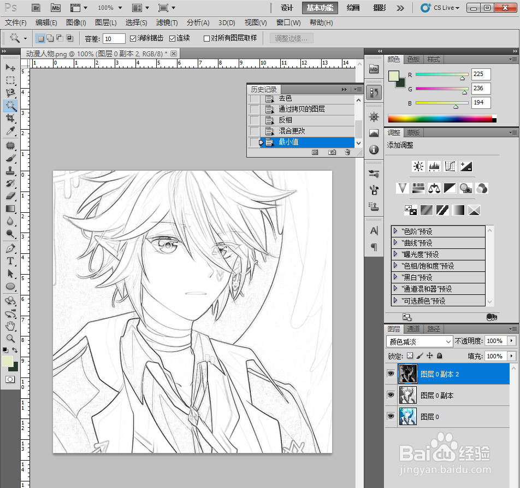520x488 pixels.
Task: Toggle the contiguous (连续) checkbox
Action: [x=172, y=38]
